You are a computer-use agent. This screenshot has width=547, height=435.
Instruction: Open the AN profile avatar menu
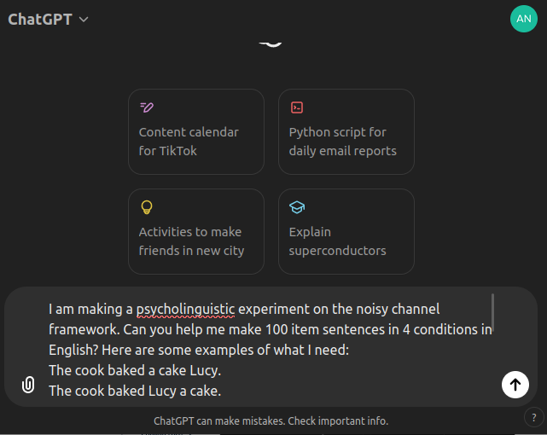523,19
